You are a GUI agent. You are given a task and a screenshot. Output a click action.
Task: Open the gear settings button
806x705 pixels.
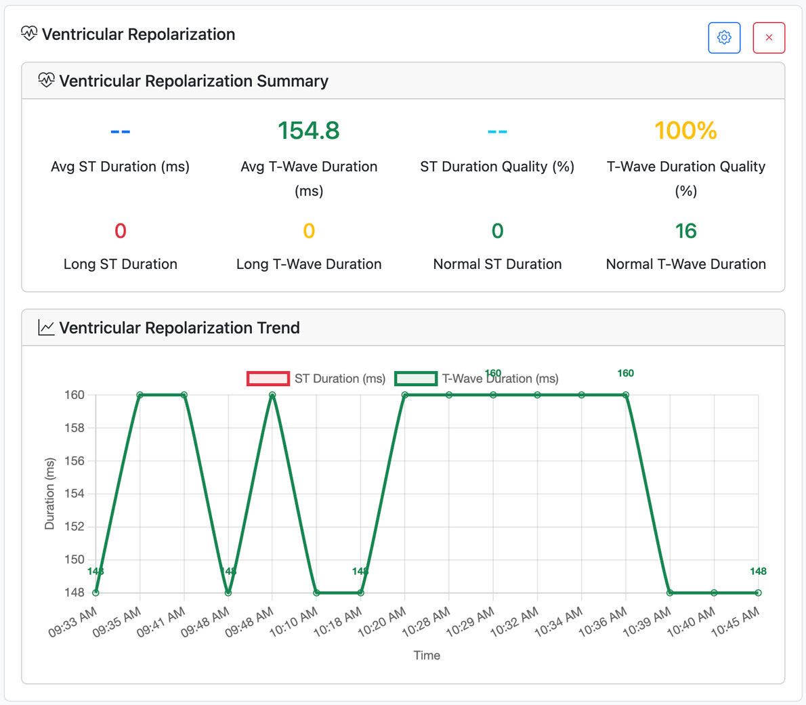pos(724,37)
